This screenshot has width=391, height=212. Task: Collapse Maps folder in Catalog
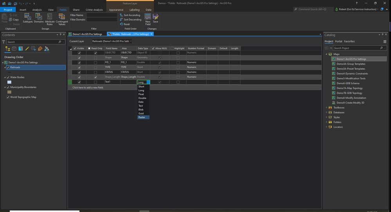pos(326,54)
